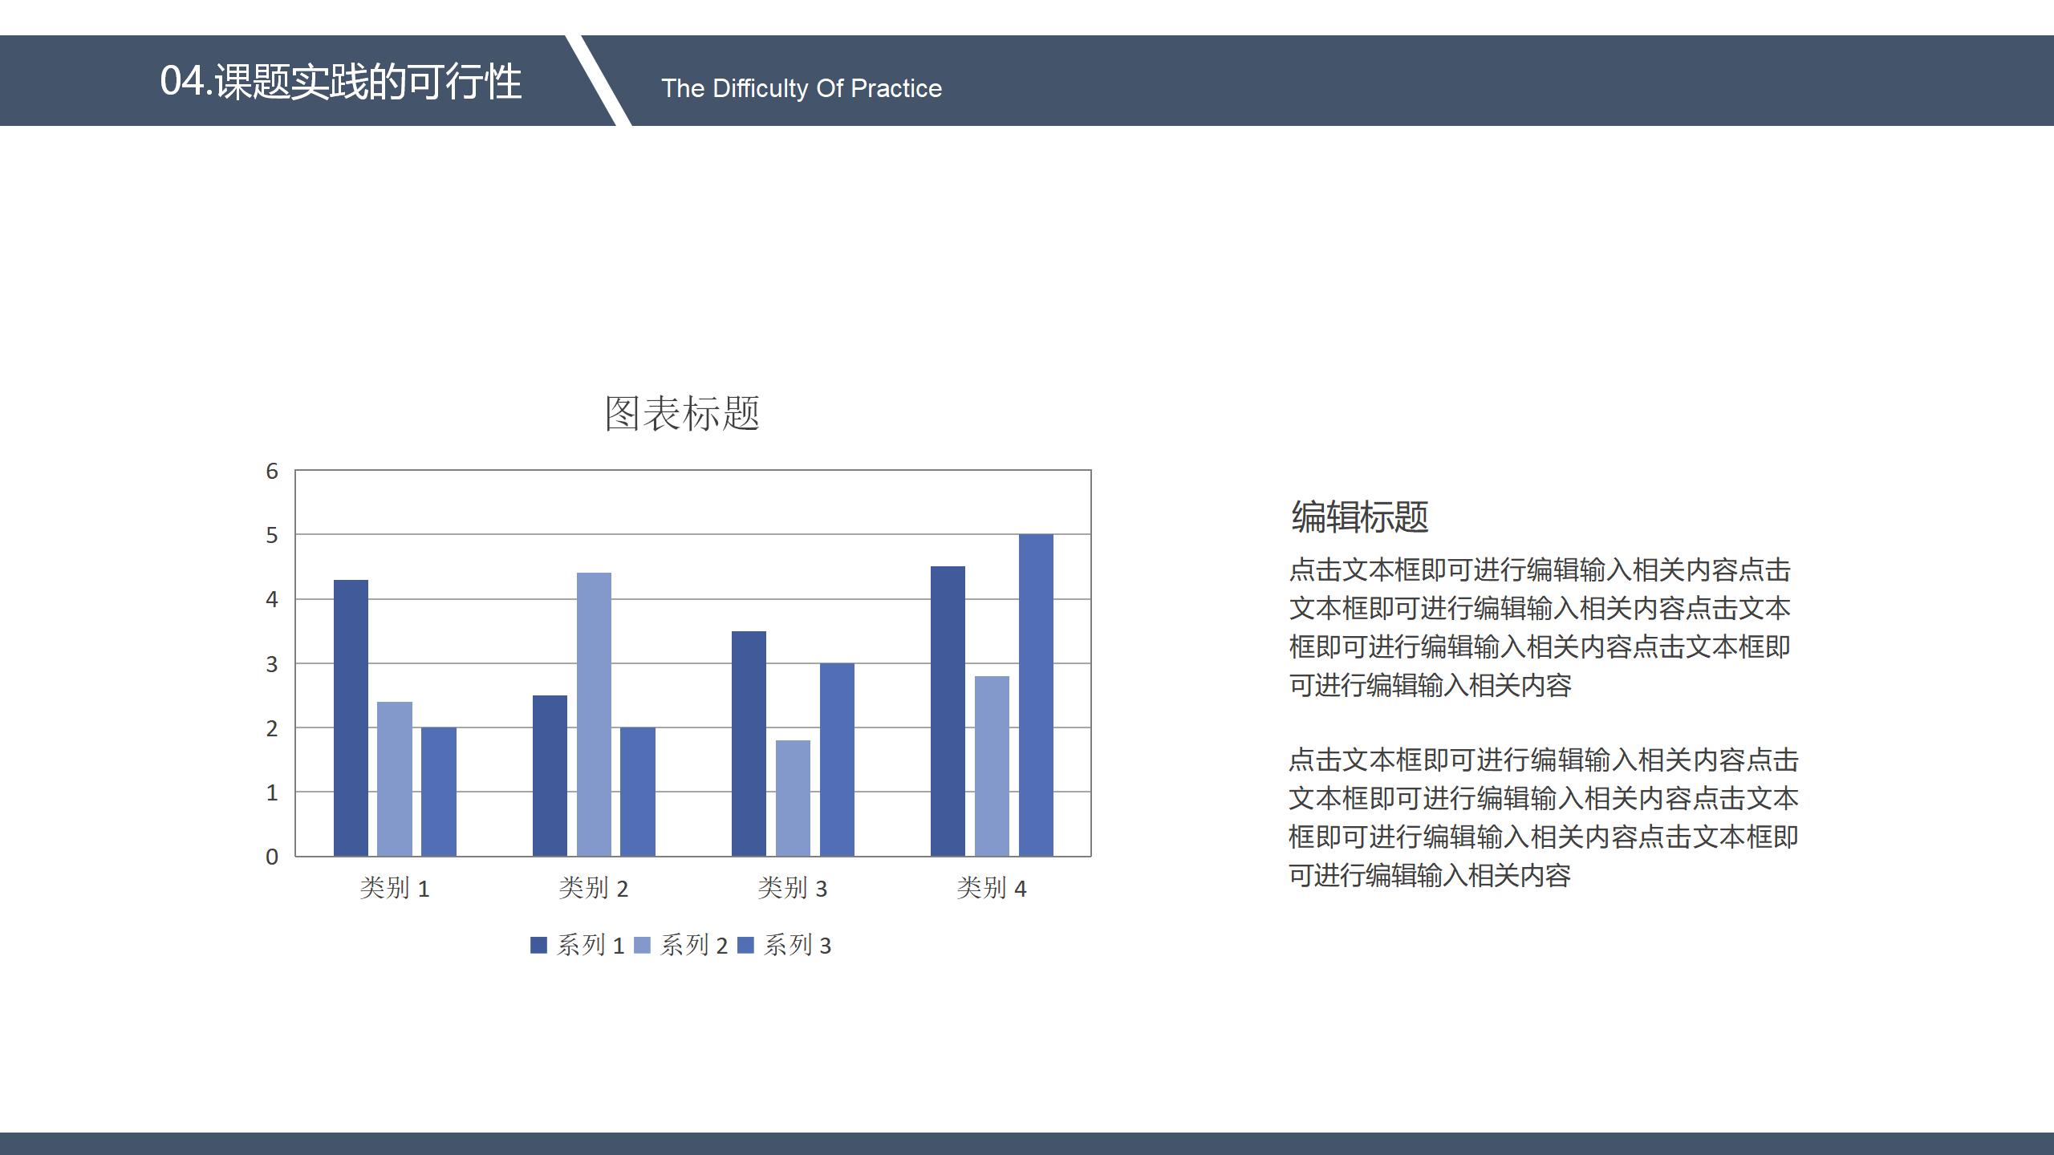Select the chart title 图表标题
Image resolution: width=2054 pixels, height=1155 pixels.
click(x=682, y=414)
